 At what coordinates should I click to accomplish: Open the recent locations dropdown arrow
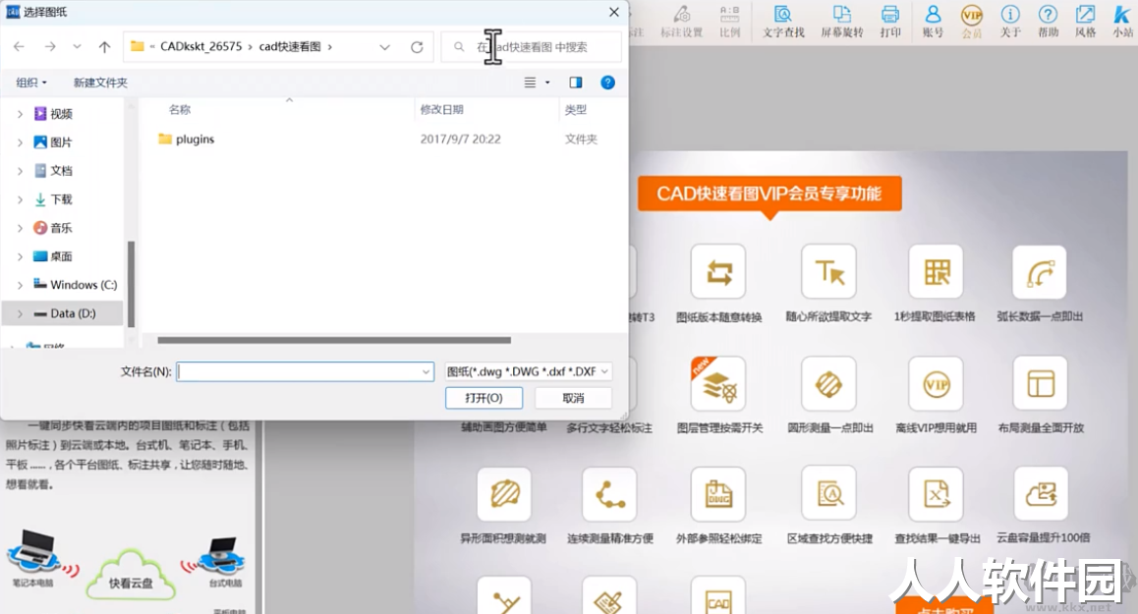(77, 46)
